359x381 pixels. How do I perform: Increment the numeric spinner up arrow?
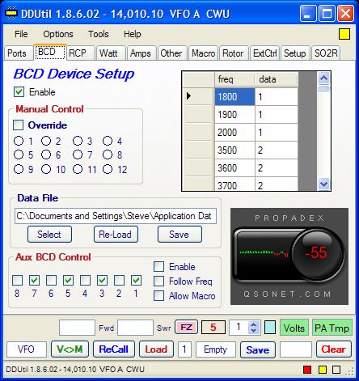coord(254,324)
